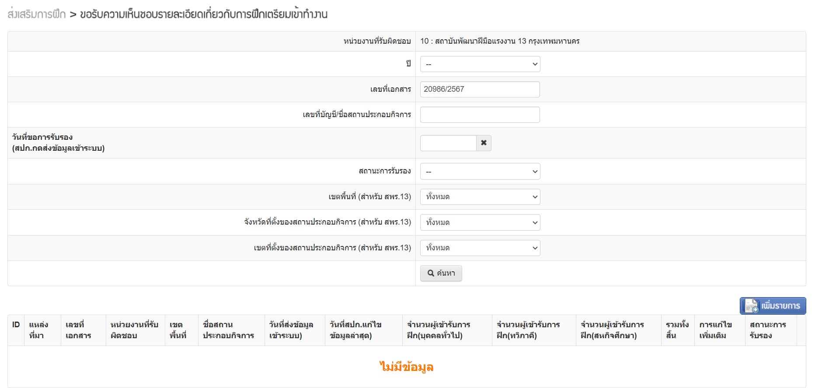Select the เลขที่เอกสาร table column header

click(x=78, y=330)
